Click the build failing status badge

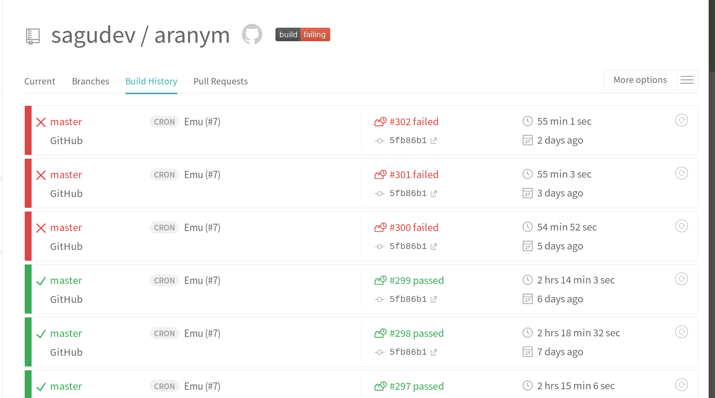tap(303, 34)
